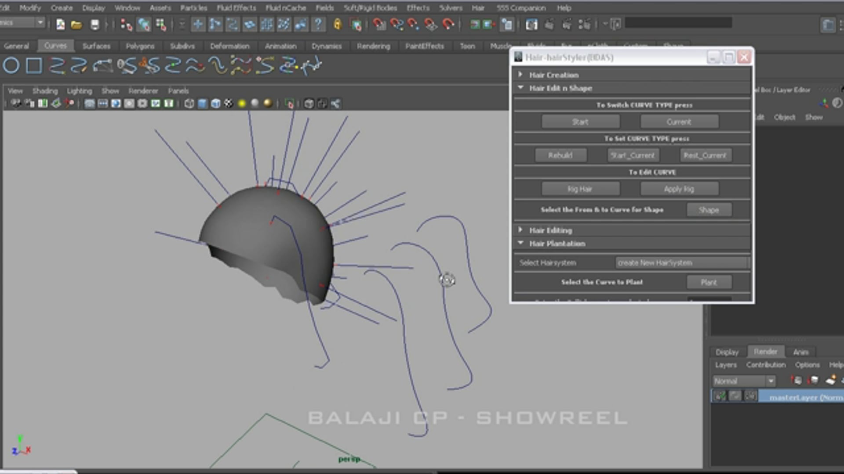
Task: Click the New Scene icon
Action: click(60, 25)
